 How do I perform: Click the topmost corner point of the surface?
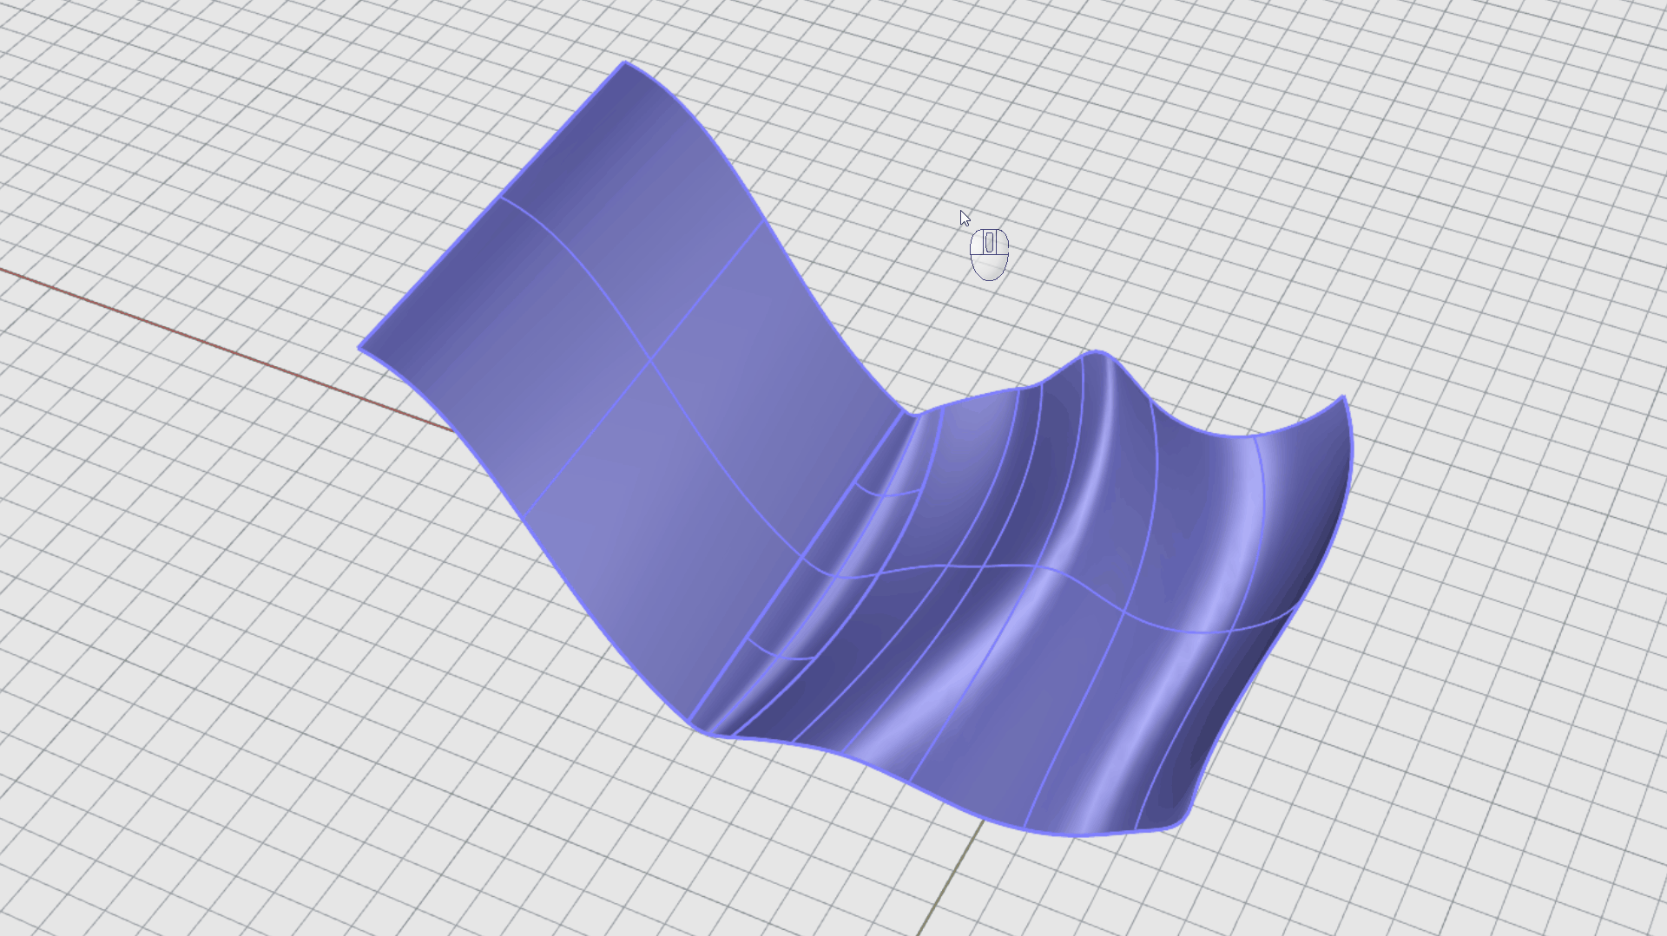pos(625,62)
